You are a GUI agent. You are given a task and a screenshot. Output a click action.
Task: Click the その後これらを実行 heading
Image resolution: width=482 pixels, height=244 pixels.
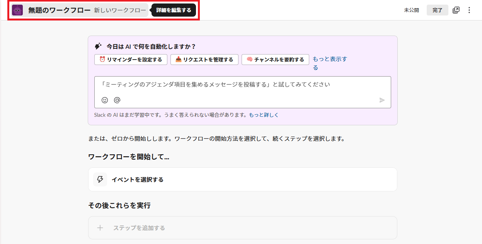click(x=119, y=205)
